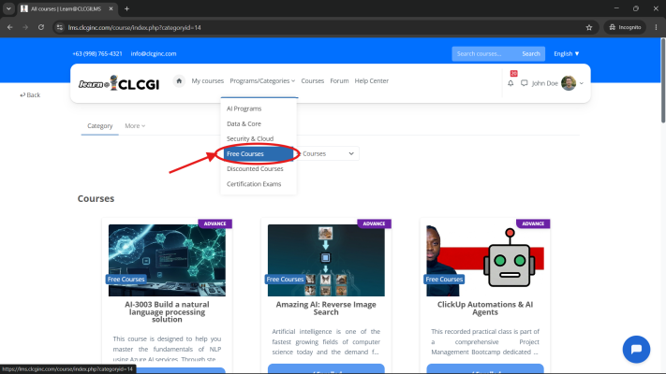Click ADVANCE badge on ClickUp card
The width and height of the screenshot is (666, 374).
click(533, 223)
